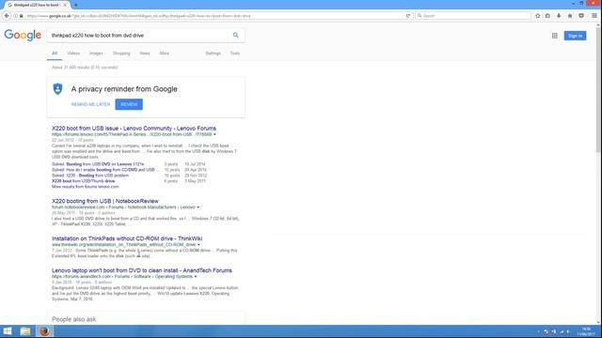Go to the Firefox home page icon

tap(570, 16)
